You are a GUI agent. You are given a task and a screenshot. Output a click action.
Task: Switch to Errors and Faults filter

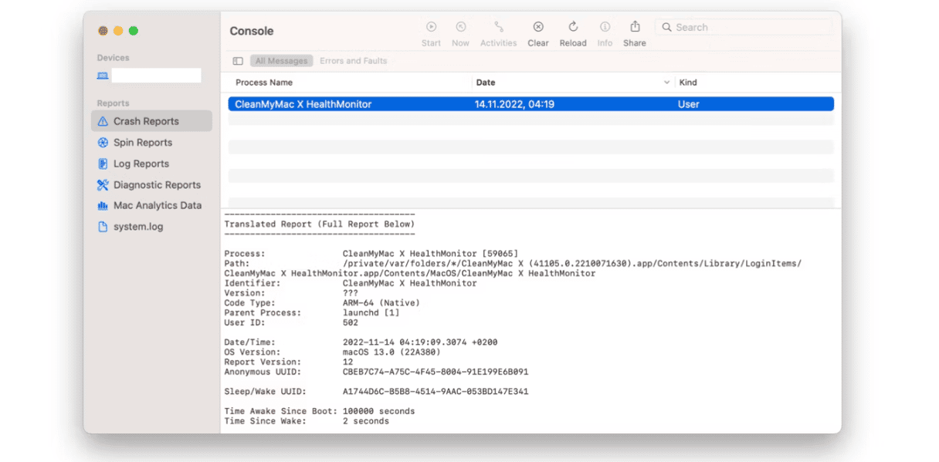(x=354, y=61)
